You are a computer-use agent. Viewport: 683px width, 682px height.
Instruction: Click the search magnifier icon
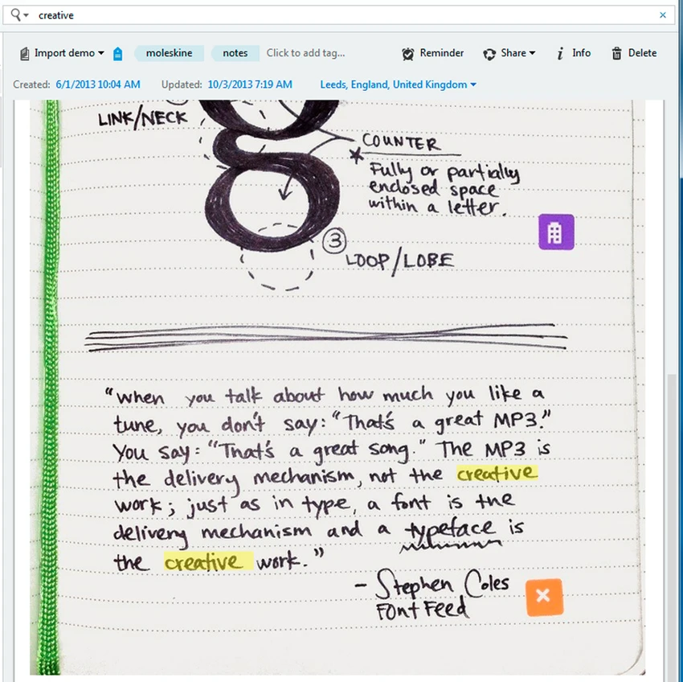16,14
